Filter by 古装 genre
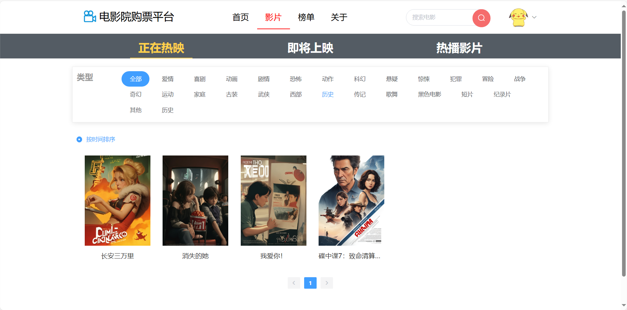This screenshot has height=310, width=627. 232,94
